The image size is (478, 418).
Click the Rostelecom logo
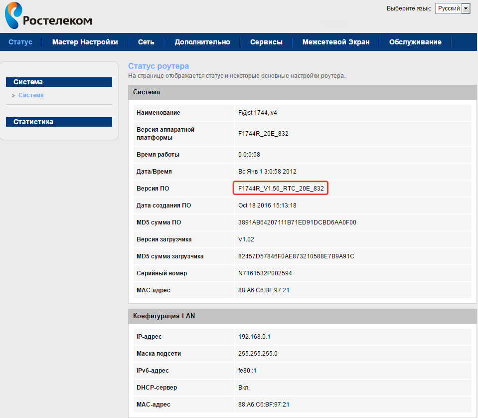tap(48, 16)
